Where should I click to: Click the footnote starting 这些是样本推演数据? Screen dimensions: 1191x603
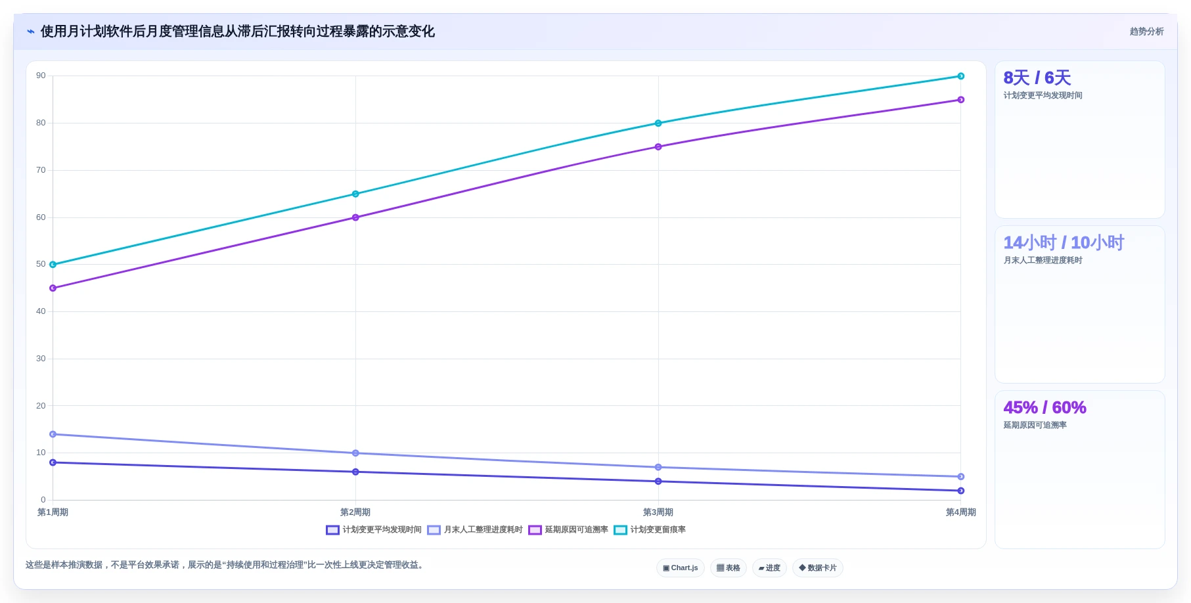[x=226, y=565]
